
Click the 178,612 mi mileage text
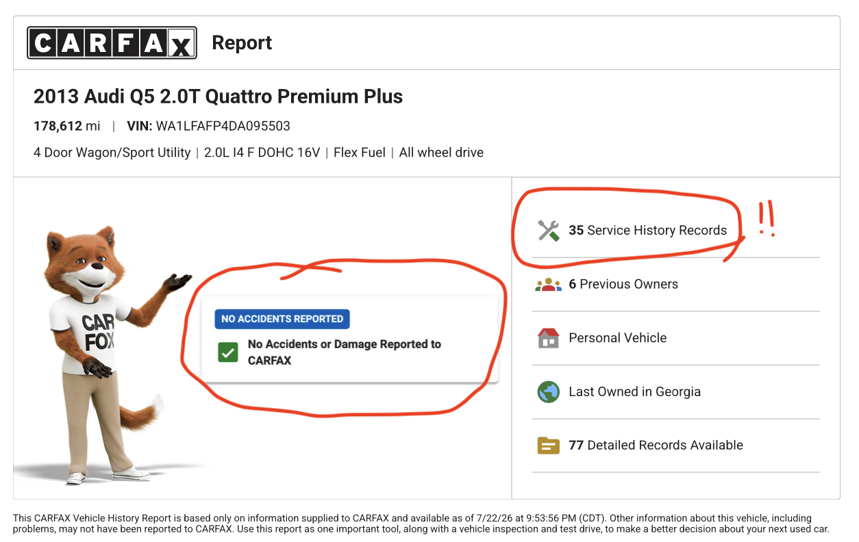click(67, 126)
